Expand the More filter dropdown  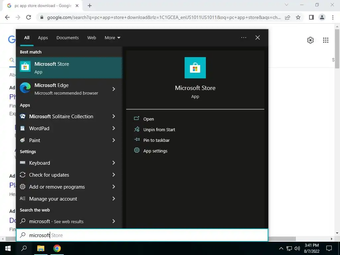tap(112, 38)
